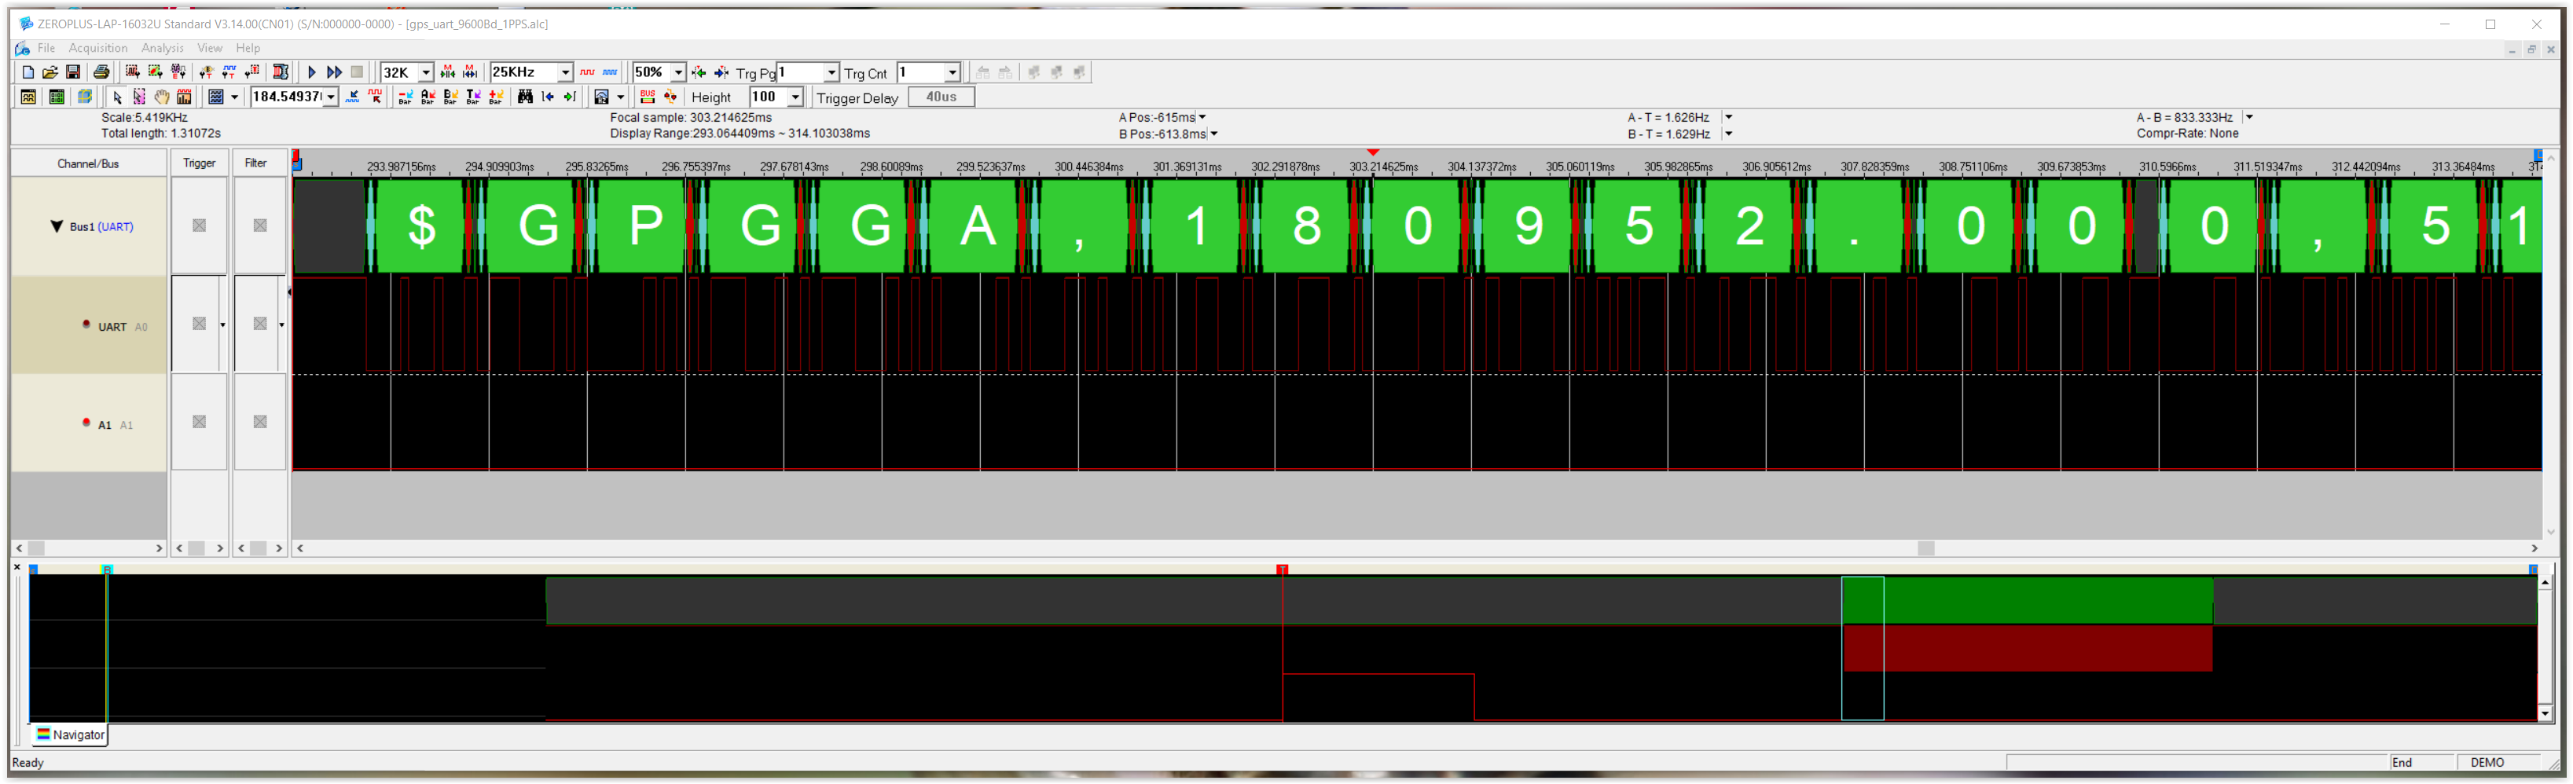
Task: Click the zoom selection tool icon
Action: coord(139,97)
